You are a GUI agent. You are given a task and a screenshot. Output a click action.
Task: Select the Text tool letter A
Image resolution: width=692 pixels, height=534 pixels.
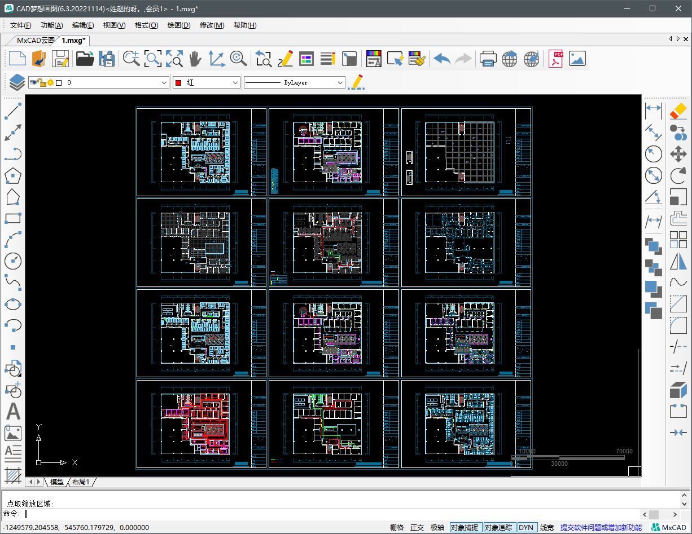[x=12, y=412]
